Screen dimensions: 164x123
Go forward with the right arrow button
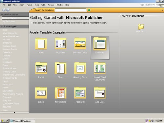tap(8, 10)
